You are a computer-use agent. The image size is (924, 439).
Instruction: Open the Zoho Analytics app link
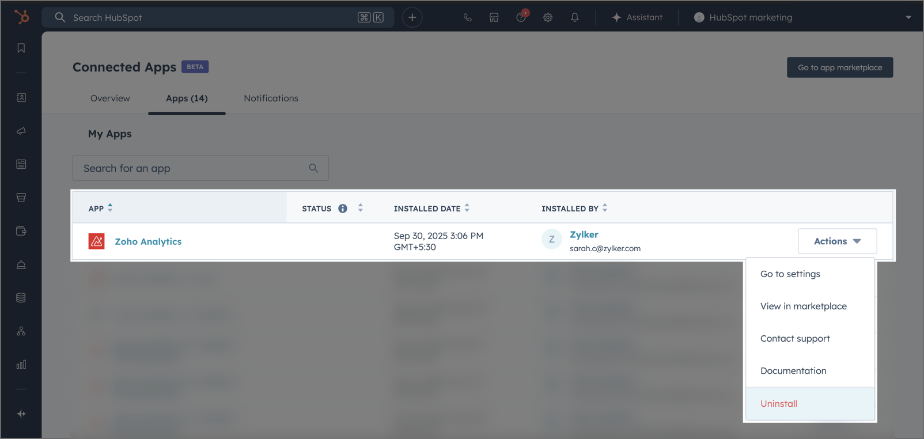click(148, 241)
